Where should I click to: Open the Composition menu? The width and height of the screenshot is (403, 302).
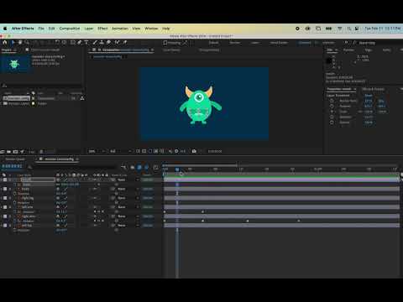tap(70, 29)
